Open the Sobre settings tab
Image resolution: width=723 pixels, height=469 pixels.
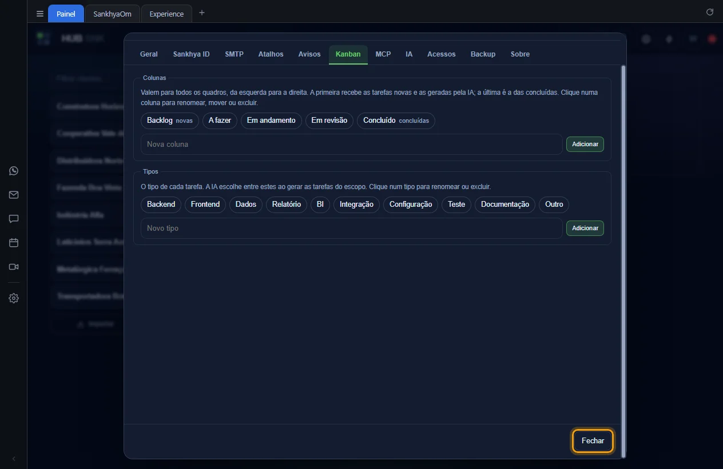(x=520, y=54)
